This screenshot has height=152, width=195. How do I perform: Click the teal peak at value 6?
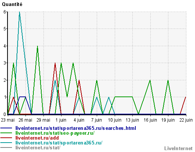[19, 12]
